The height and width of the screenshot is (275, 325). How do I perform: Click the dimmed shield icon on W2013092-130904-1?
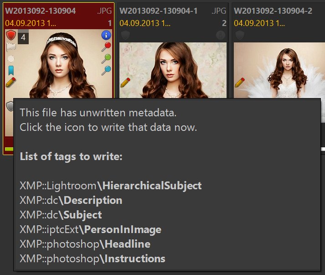(x=125, y=35)
